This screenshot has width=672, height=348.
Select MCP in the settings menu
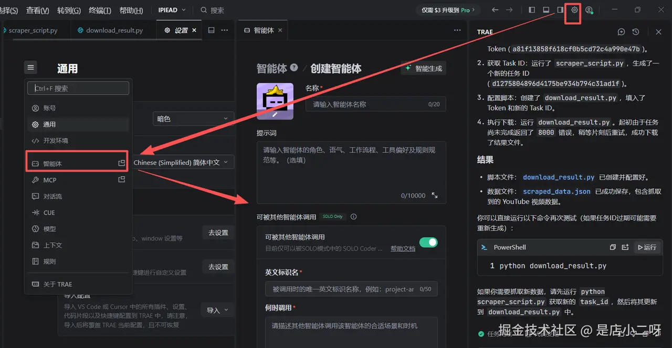click(78, 180)
